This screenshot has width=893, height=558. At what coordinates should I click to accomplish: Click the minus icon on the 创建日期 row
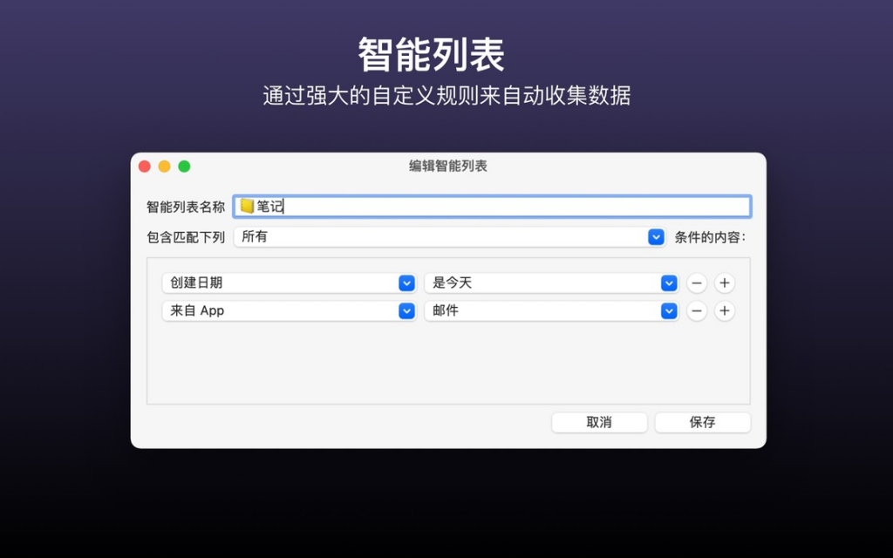coord(697,282)
